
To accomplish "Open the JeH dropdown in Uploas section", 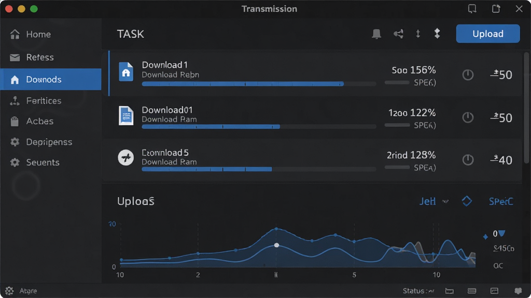I will click(x=434, y=201).
